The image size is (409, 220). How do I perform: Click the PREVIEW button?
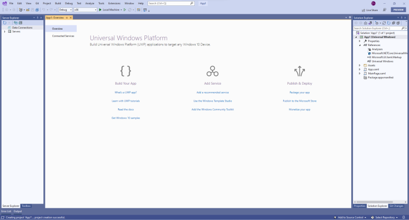tap(398, 10)
